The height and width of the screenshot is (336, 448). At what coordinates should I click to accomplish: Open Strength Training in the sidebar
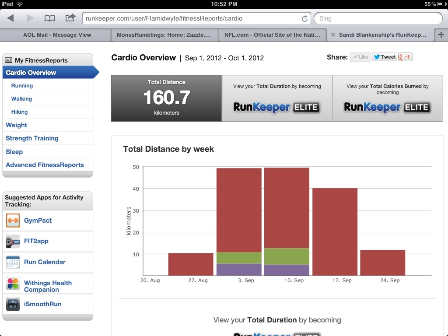(x=32, y=138)
